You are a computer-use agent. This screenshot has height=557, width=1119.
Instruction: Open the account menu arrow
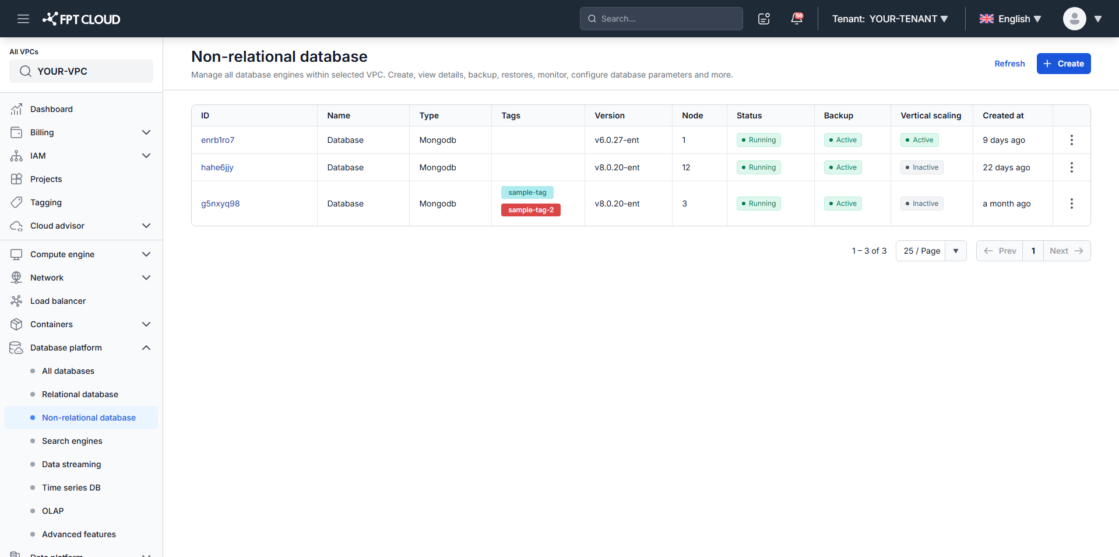pos(1098,19)
